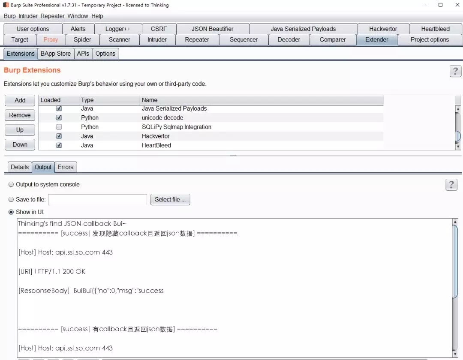
Task: Click the Name column header
Action: click(262, 100)
